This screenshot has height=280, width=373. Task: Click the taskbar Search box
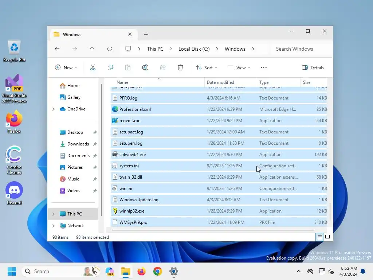[x=61, y=271]
